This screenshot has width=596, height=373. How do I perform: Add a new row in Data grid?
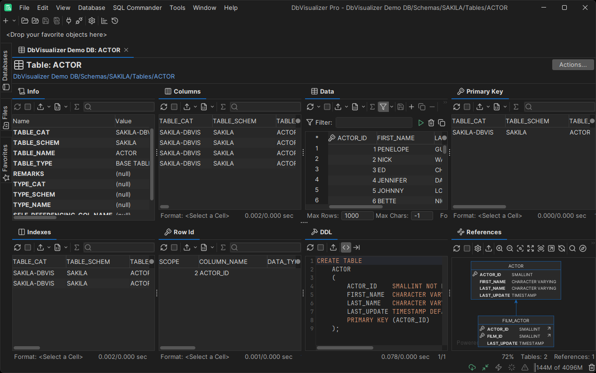pyautogui.click(x=411, y=107)
